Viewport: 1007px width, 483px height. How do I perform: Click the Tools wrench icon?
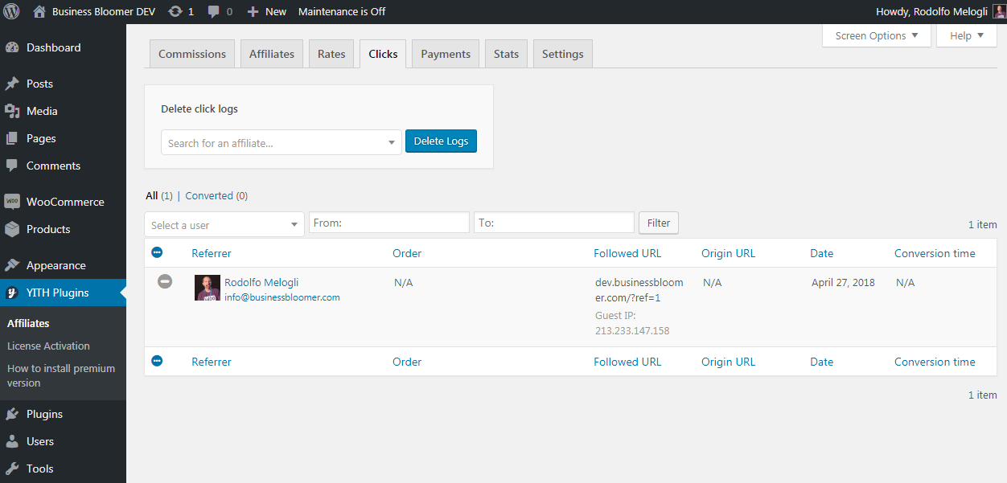tap(12, 469)
